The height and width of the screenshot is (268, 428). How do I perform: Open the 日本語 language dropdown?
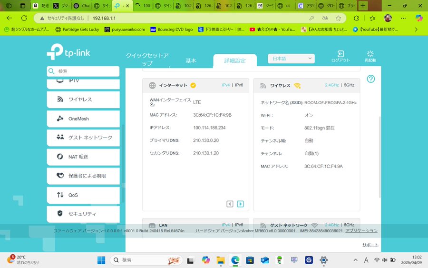click(x=291, y=59)
